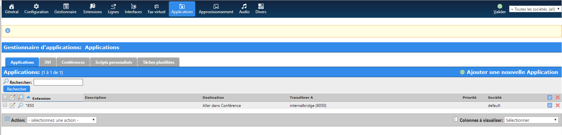This screenshot has height=135, width=562.
Task: Switch to the Conférences tab
Action: click(73, 62)
